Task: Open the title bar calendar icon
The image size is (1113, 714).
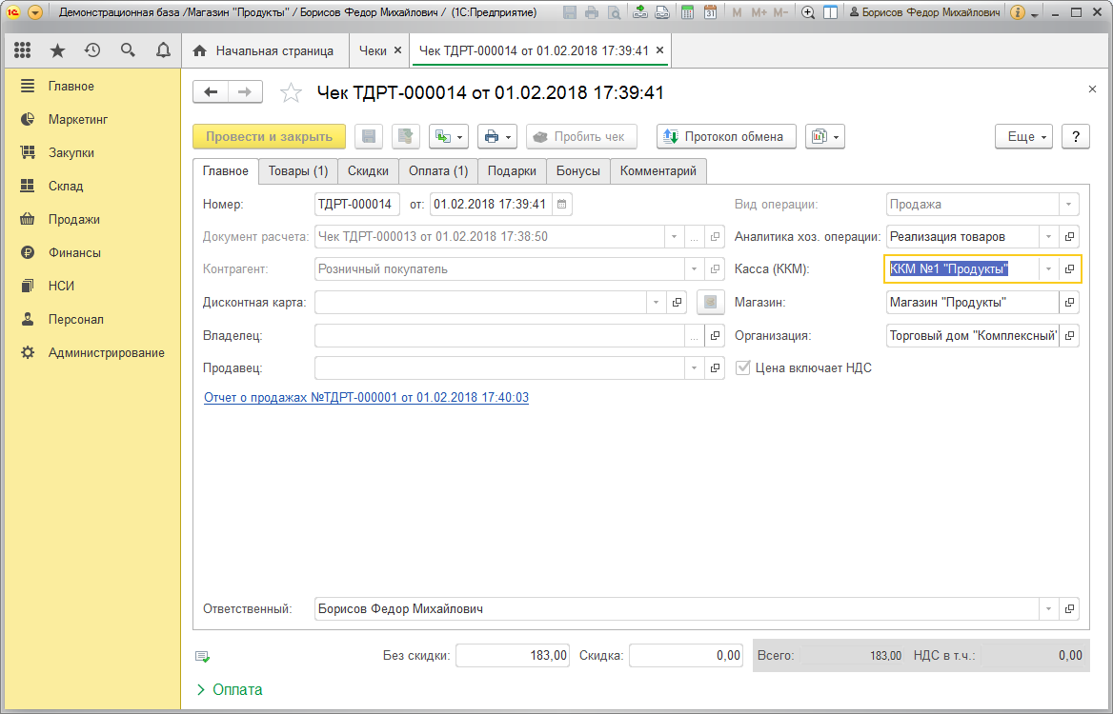Action: [x=710, y=12]
